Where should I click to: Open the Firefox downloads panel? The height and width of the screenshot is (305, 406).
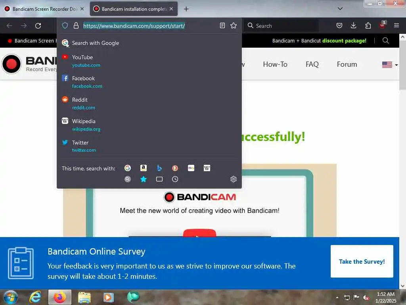pos(353,25)
